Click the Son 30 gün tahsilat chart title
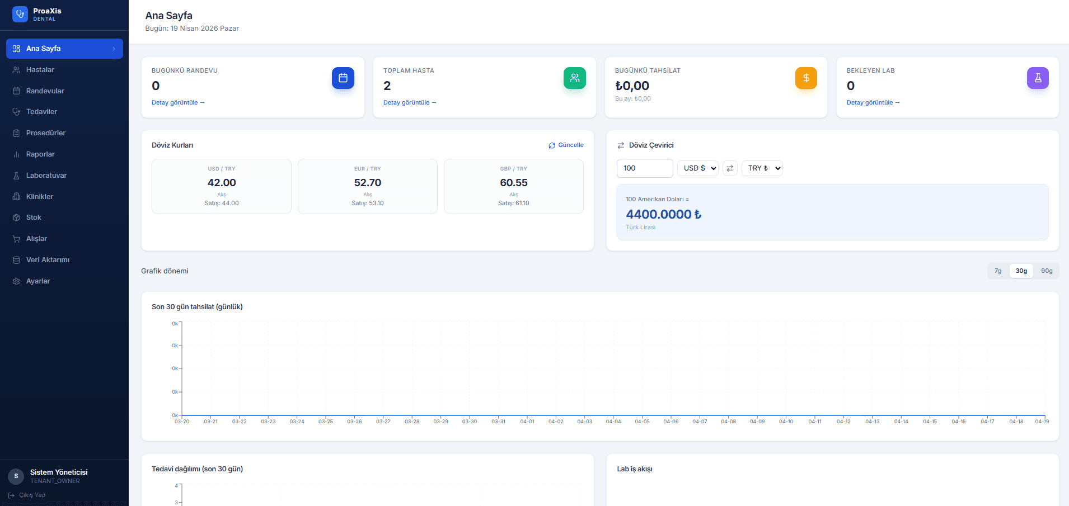Viewport: 1069px width, 506px height. pos(197,307)
